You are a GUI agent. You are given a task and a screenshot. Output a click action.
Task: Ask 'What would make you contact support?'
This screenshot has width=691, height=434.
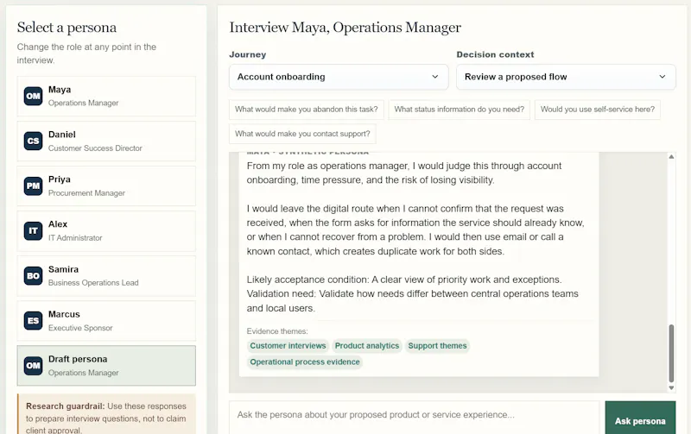click(302, 134)
